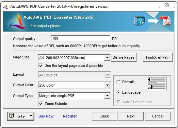Click the Help question mark icon
Viewport: 178px width, 128px height.
(12, 116)
